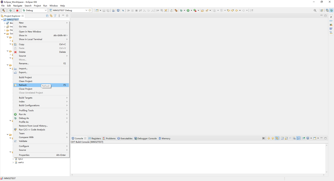Image resolution: width=334 pixels, height=181 pixels.
Task: Switch to the Debugger Console tab
Action: pyautogui.click(x=145, y=138)
